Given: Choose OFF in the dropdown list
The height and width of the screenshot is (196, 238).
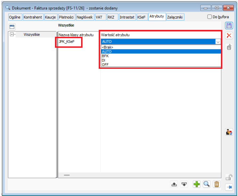Looking at the screenshot, I should tap(161, 65).
